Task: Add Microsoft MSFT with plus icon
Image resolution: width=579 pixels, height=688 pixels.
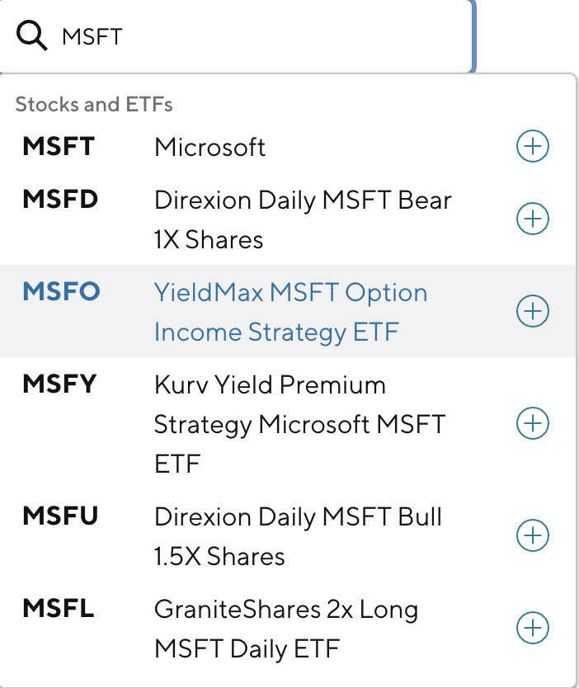Action: point(532,147)
